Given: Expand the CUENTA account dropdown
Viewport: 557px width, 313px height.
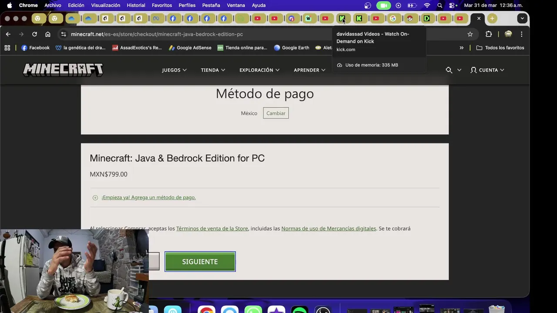Looking at the screenshot, I should [x=487, y=70].
